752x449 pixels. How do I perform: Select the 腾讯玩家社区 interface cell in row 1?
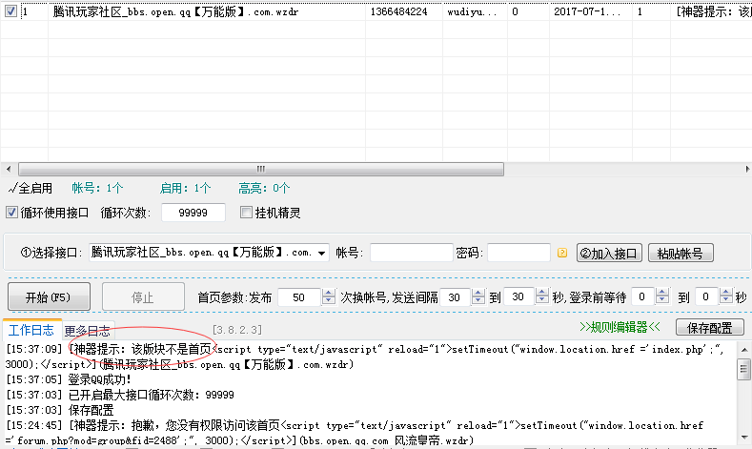tap(207, 11)
